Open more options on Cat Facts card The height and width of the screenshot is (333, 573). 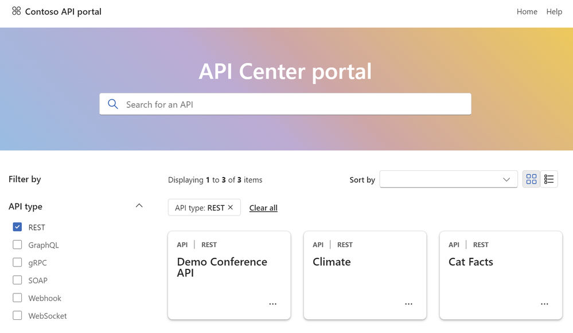(x=544, y=304)
